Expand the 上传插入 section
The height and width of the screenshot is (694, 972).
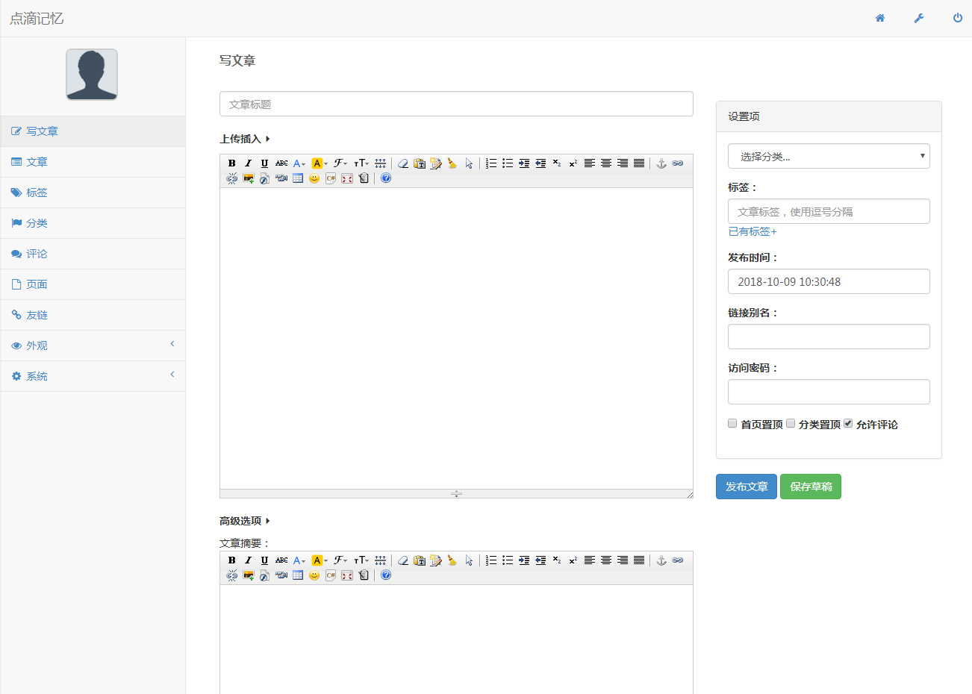(244, 139)
